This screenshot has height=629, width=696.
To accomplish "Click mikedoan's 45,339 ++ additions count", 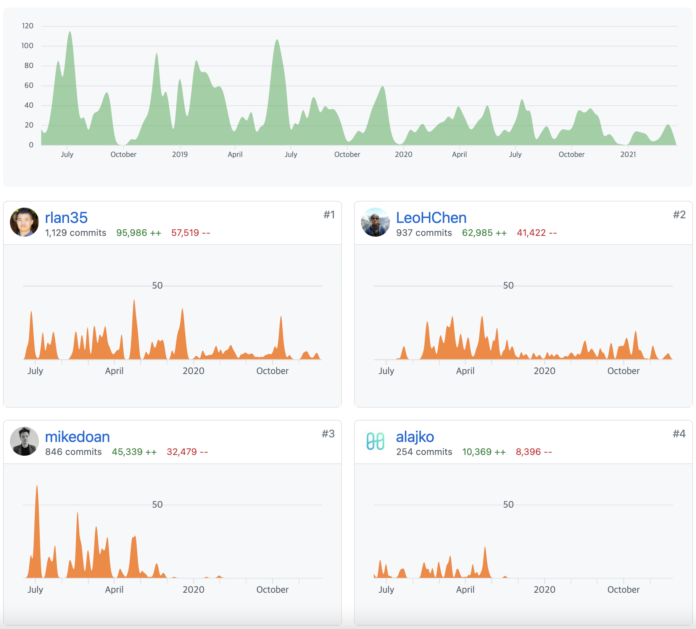I will pos(134,452).
